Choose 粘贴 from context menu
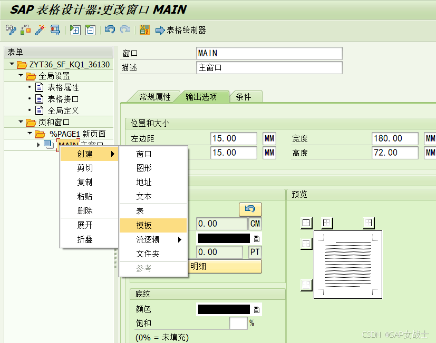436x343 pixels. [x=89, y=196]
